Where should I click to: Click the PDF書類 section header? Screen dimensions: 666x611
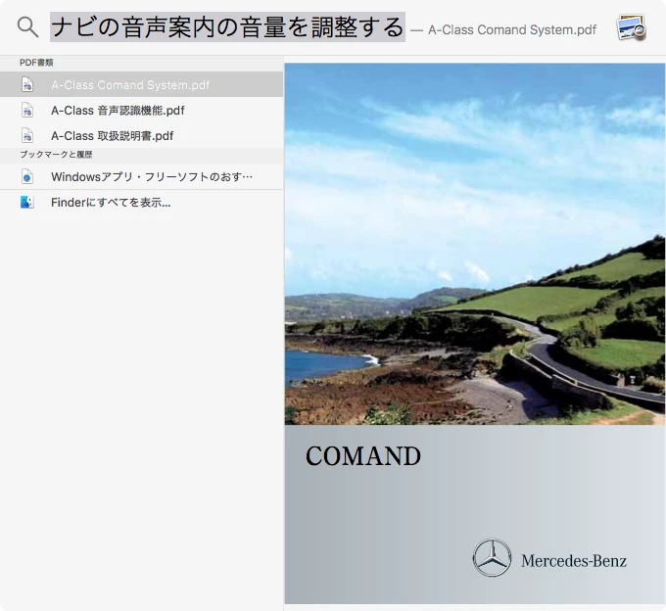point(141,63)
